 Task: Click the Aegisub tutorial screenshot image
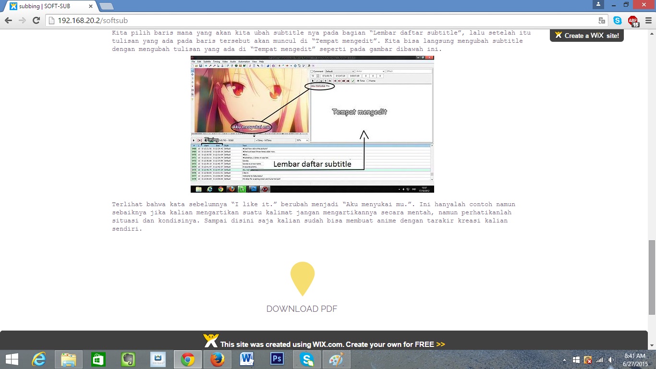(312, 124)
